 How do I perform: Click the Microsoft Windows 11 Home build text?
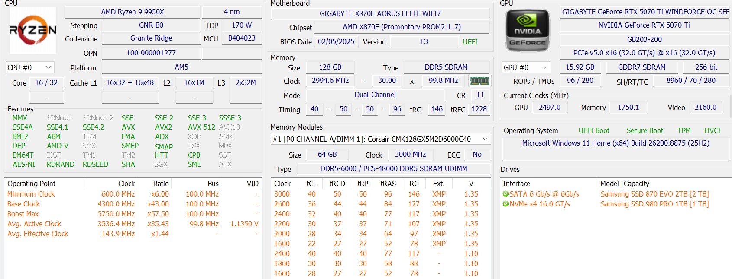point(615,143)
